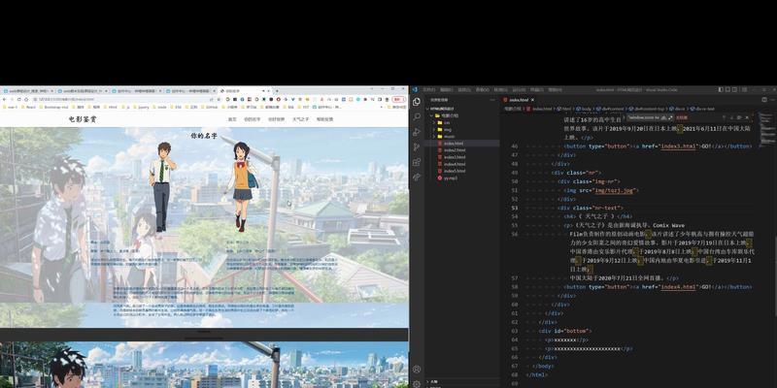Open the Search view in VS Code activity bar

pyautogui.click(x=417, y=116)
